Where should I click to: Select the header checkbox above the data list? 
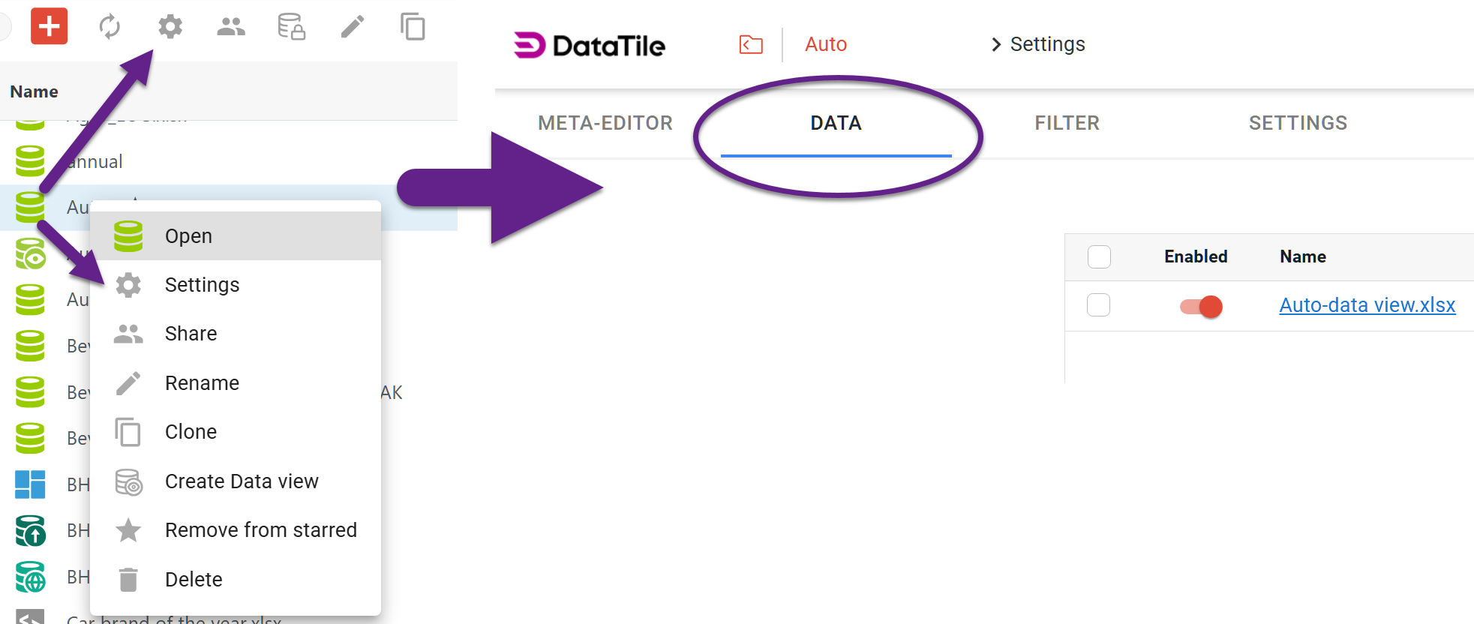click(1098, 256)
